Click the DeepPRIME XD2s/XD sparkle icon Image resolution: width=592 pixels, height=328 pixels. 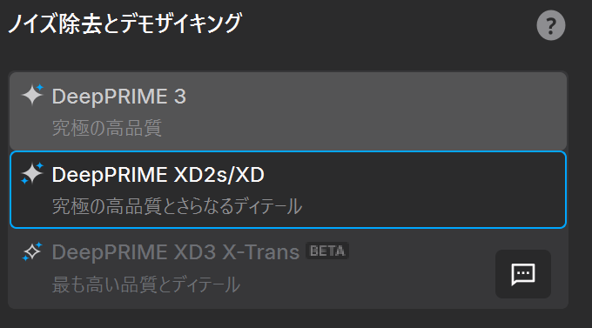[x=32, y=174]
